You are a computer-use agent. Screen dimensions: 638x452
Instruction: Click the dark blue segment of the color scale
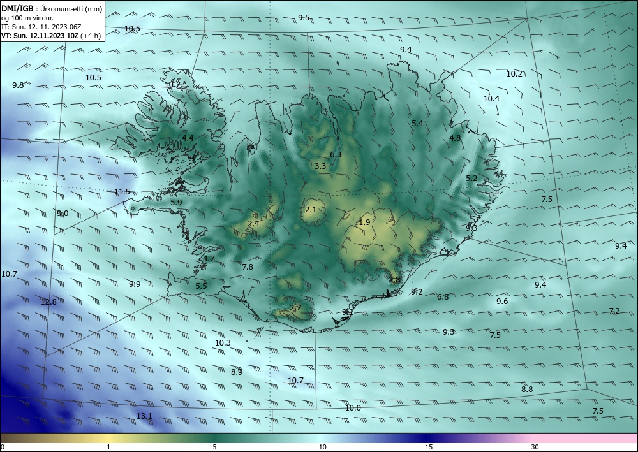tap(427, 438)
